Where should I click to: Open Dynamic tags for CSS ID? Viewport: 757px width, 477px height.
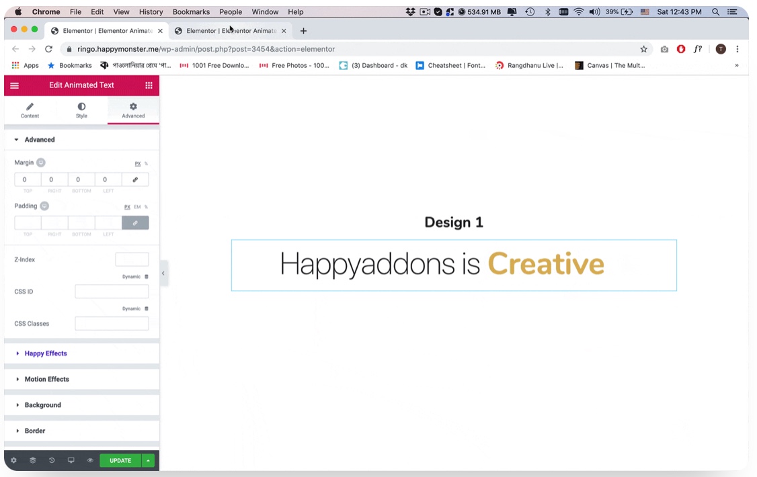coord(135,277)
